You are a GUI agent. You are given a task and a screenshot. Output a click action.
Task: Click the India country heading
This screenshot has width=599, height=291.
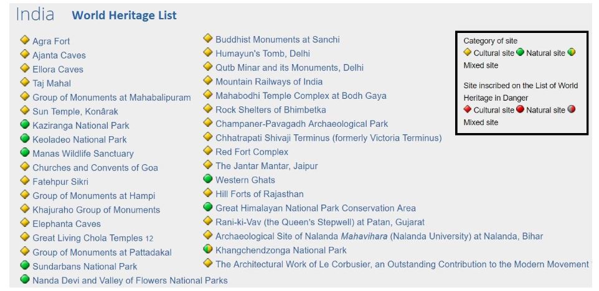(x=35, y=14)
